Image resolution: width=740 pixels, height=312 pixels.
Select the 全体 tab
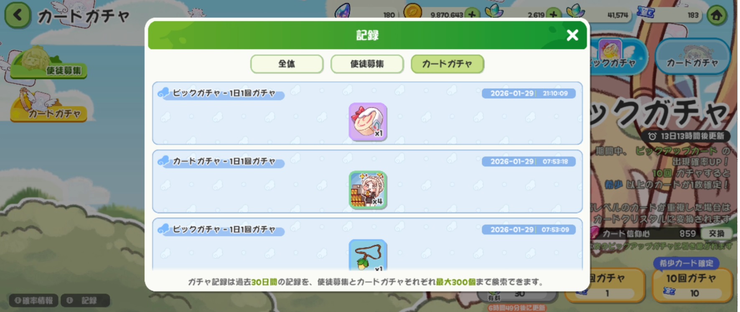pos(287,64)
